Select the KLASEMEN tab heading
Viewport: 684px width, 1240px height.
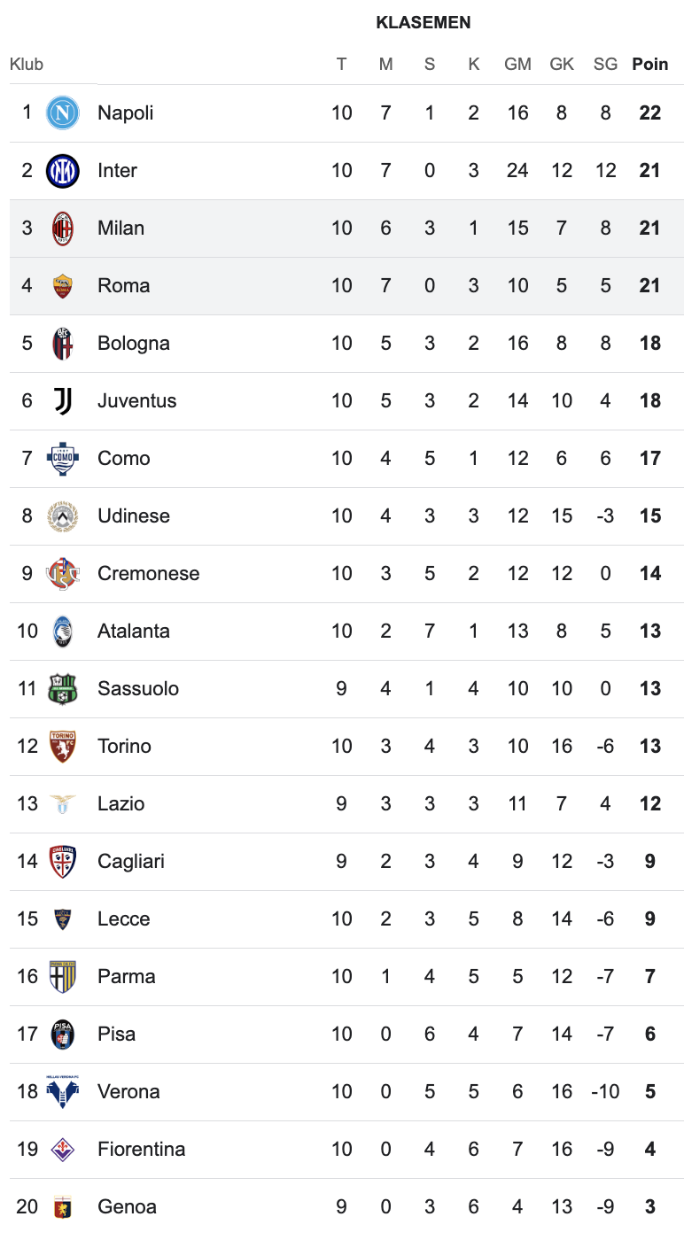coord(424,23)
